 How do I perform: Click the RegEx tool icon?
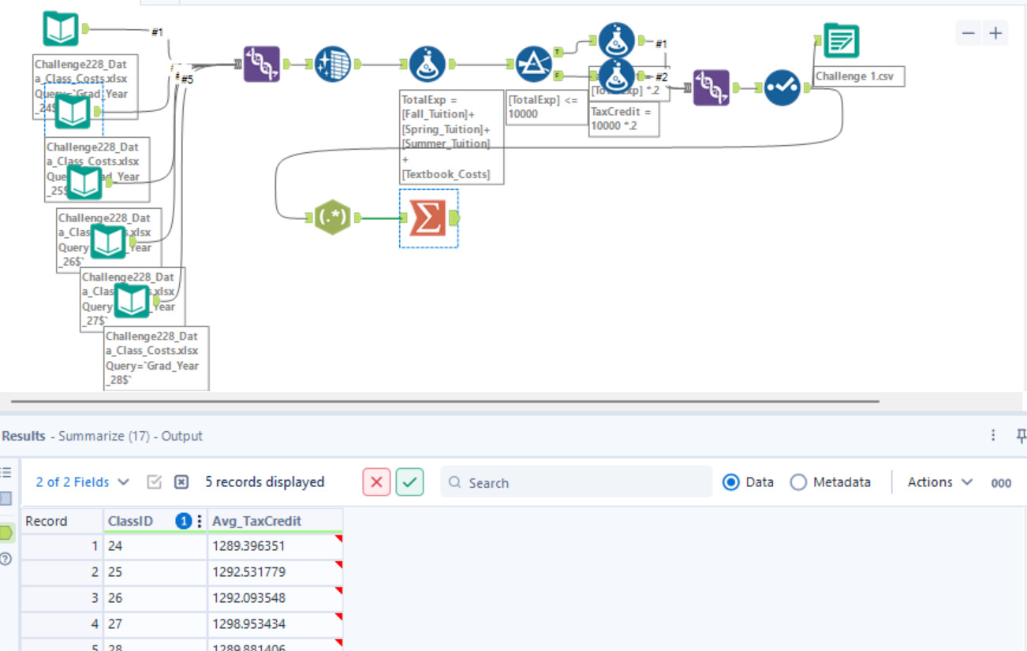pyautogui.click(x=332, y=218)
